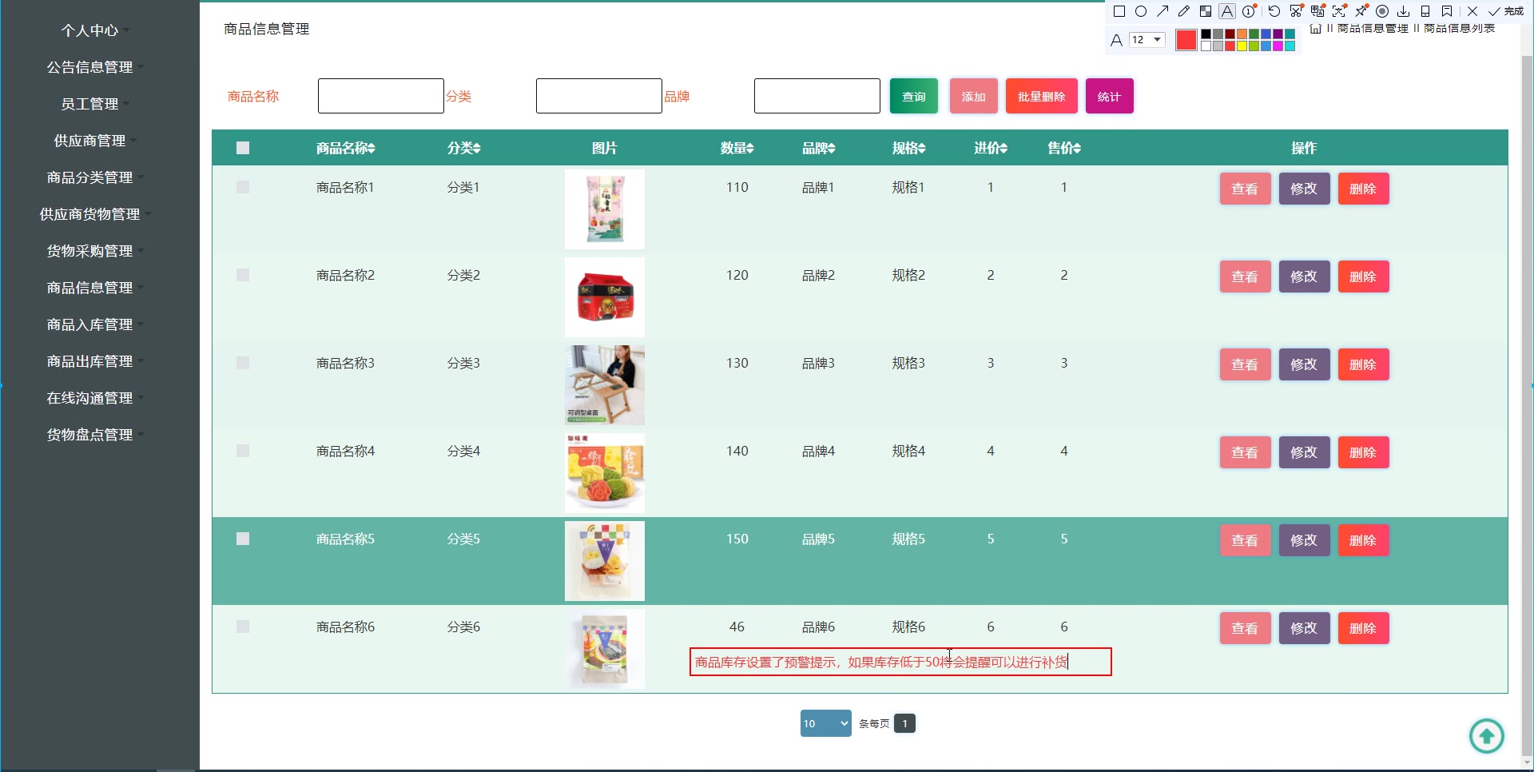This screenshot has width=1534, height=772.
Task: Click the 统计 statistics button
Action: coord(1110,96)
